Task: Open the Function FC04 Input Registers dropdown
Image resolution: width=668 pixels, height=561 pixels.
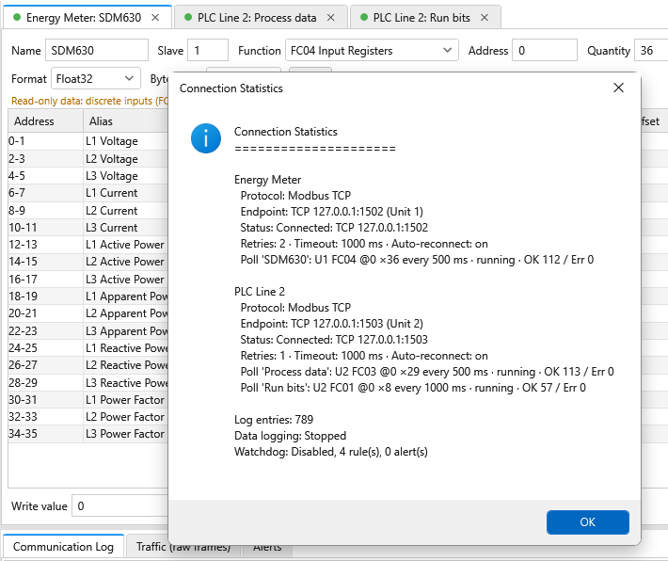Action: 372,50
